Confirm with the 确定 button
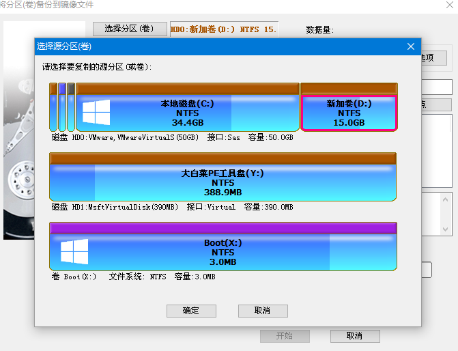 191,311
